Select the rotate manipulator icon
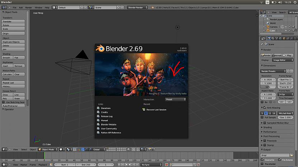This screenshot has height=167, width=298. click(x=87, y=149)
